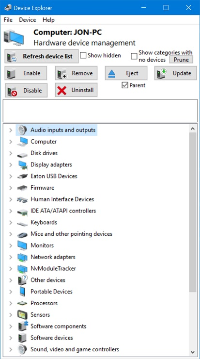Open the Help menu
The height and width of the screenshot is (359, 200).
coord(48,20)
